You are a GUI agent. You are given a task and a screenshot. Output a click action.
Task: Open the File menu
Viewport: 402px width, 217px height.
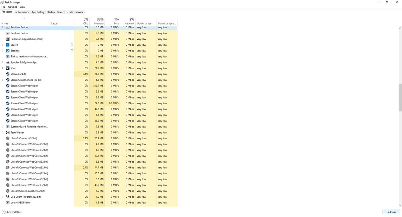pyautogui.click(x=3, y=7)
